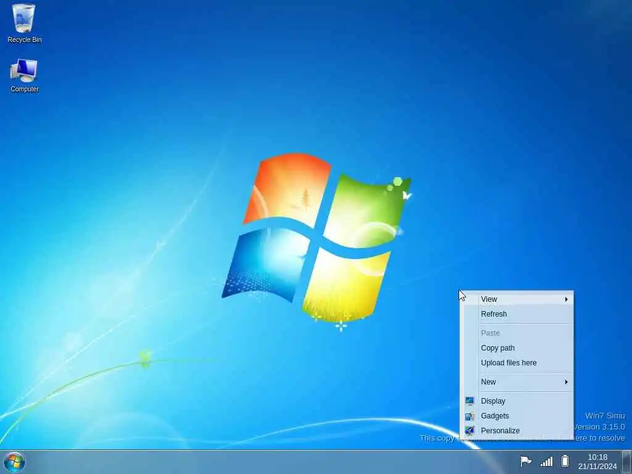Click the Gadgets icon in context menu

(x=470, y=416)
